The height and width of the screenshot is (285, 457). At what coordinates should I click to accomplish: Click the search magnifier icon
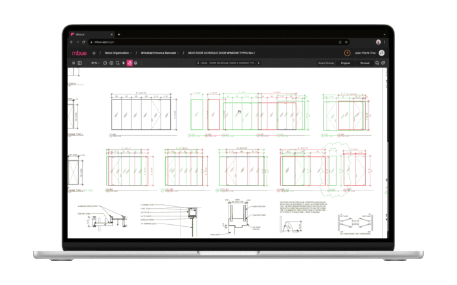tap(377, 63)
